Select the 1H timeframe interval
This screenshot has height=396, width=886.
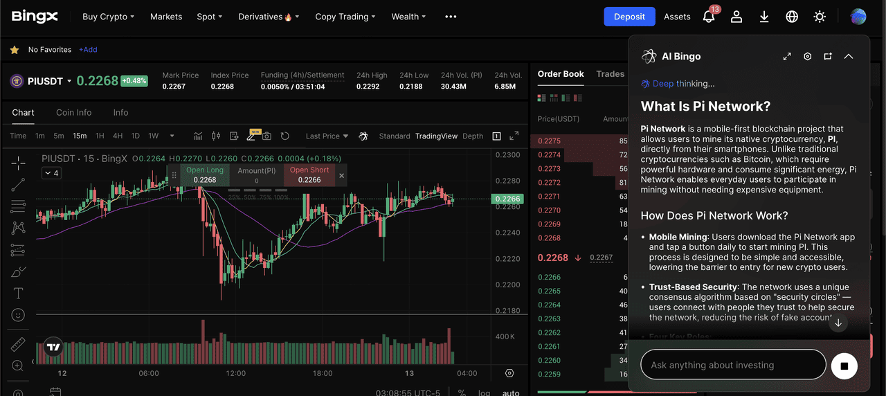tap(100, 136)
